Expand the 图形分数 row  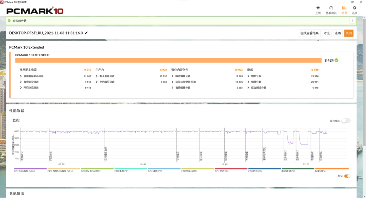coord(248,76)
